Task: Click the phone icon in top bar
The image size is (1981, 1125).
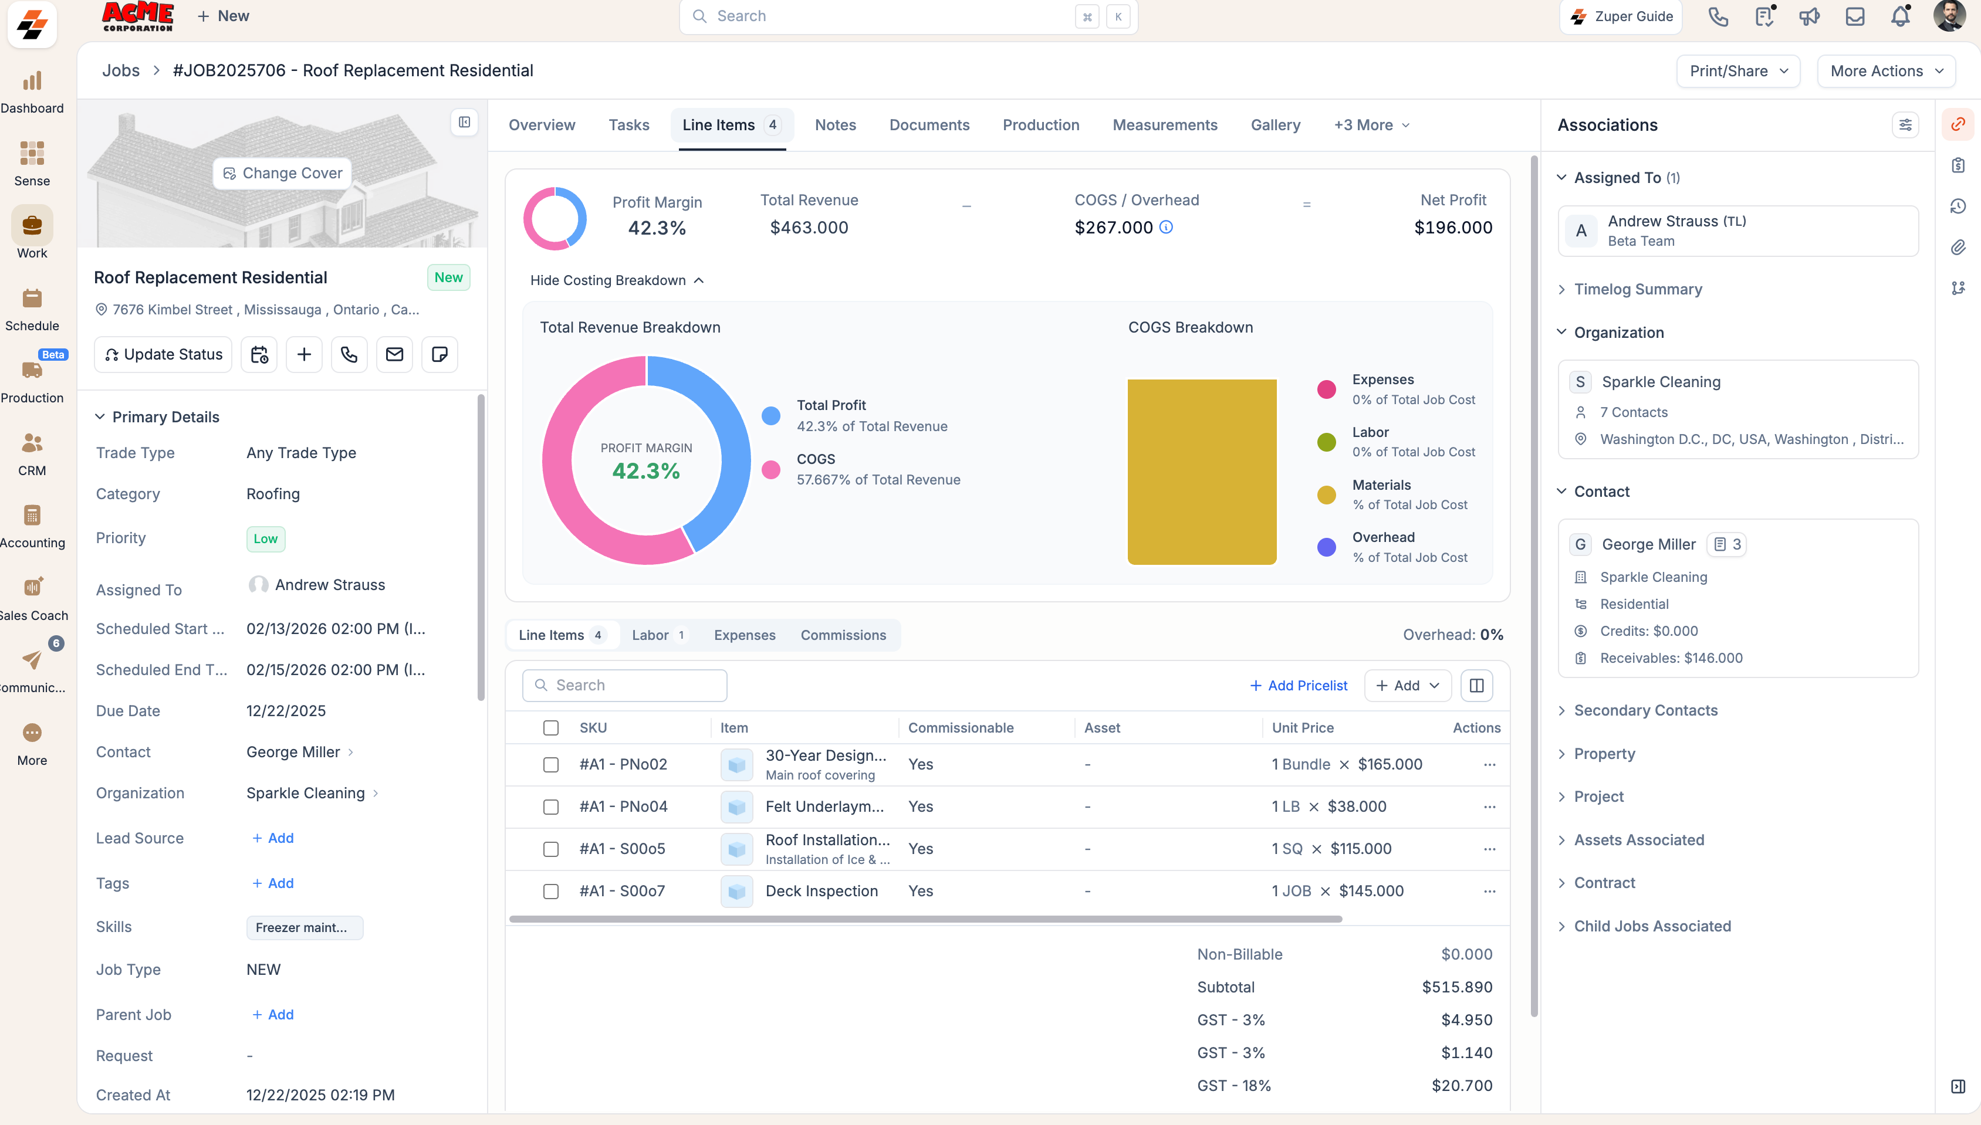Action: coord(1718,16)
